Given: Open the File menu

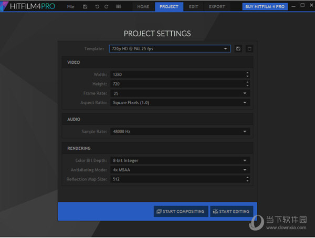Looking at the screenshot, I should tap(70, 7).
